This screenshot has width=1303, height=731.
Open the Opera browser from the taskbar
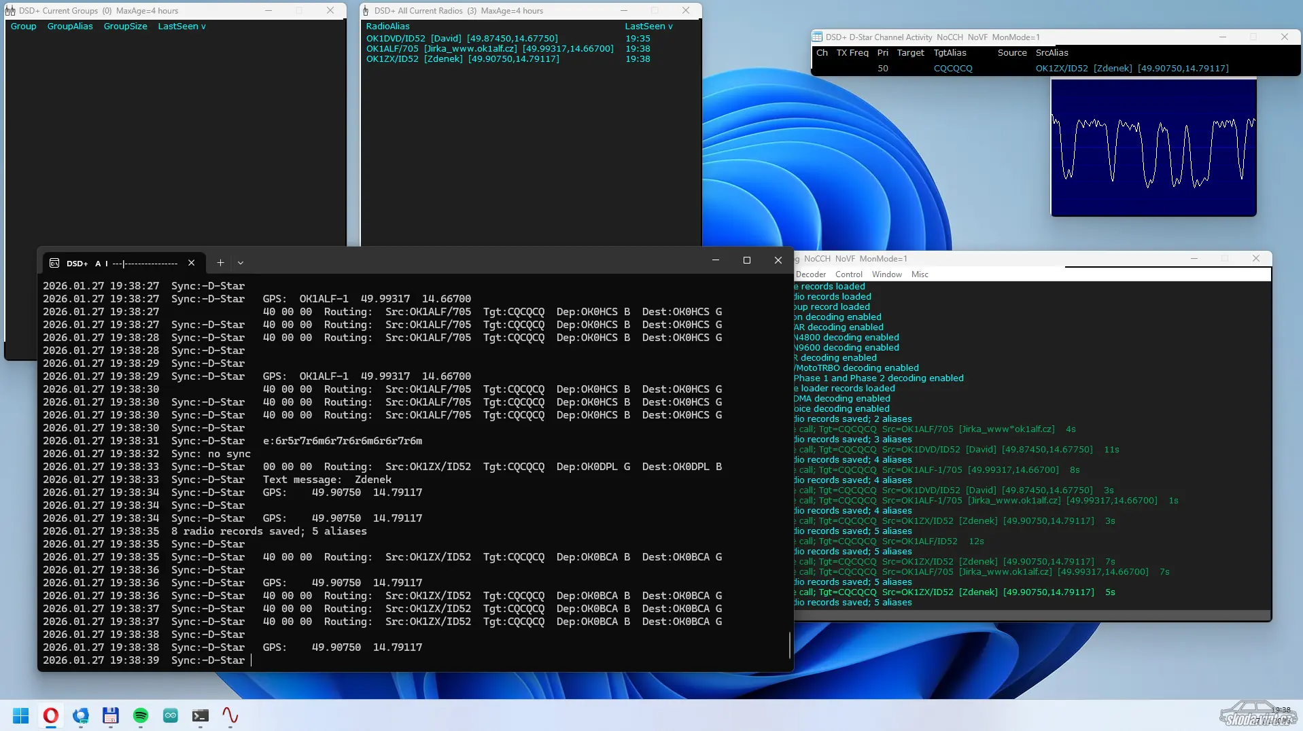pos(50,715)
